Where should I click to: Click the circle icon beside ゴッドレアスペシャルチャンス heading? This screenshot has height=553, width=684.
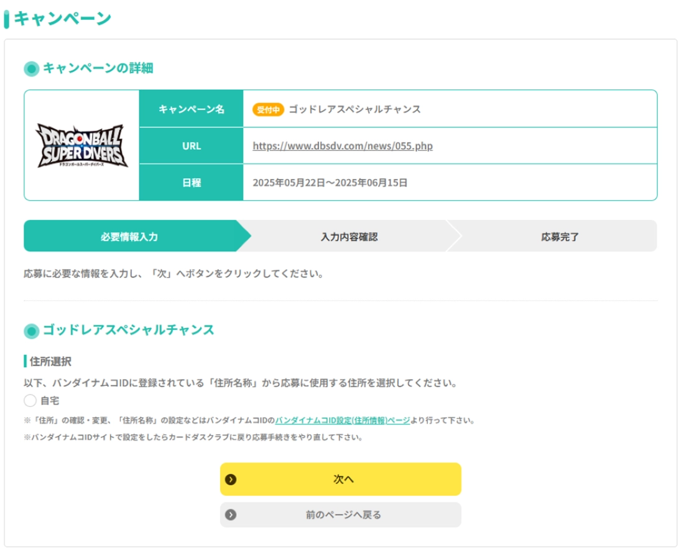(x=31, y=331)
